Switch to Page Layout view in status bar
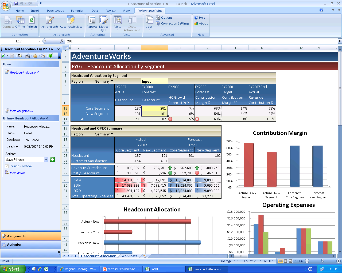The image size is (342, 273). tap(285, 261)
